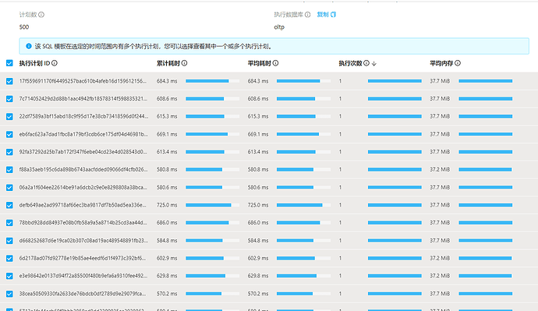Click 执行次数 value 1 in 92fa37292d25 row

coord(341,152)
